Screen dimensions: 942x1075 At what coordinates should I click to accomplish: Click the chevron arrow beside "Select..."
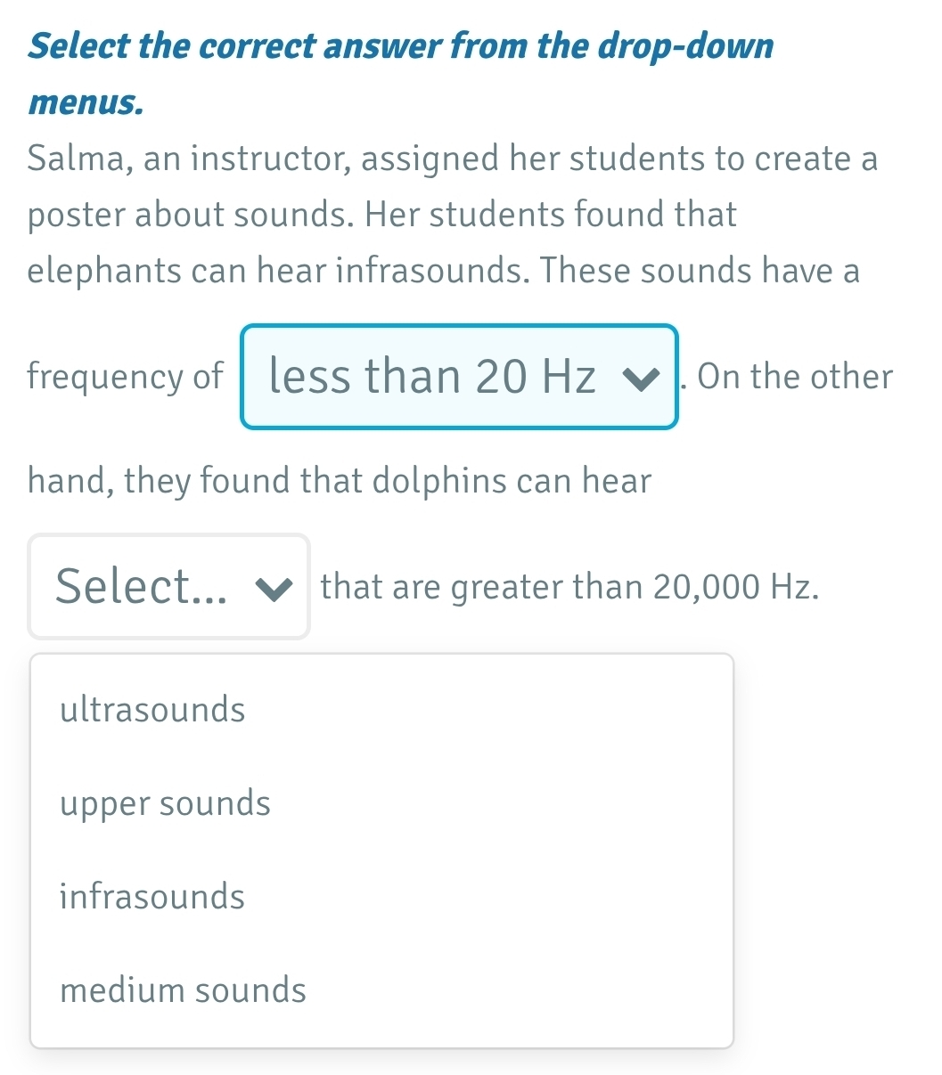pyautogui.click(x=273, y=588)
